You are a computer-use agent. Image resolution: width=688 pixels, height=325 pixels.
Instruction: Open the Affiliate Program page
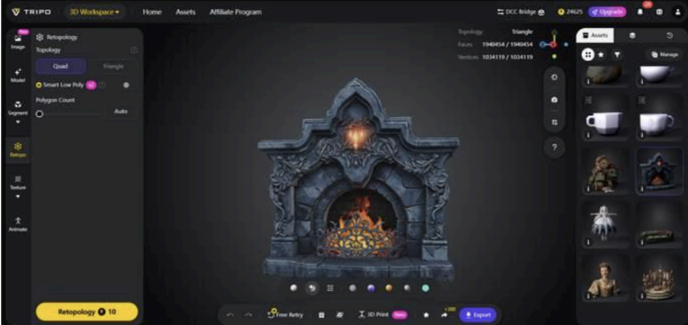(235, 12)
